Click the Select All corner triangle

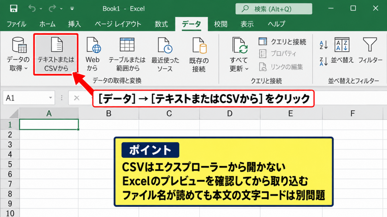(14, 114)
